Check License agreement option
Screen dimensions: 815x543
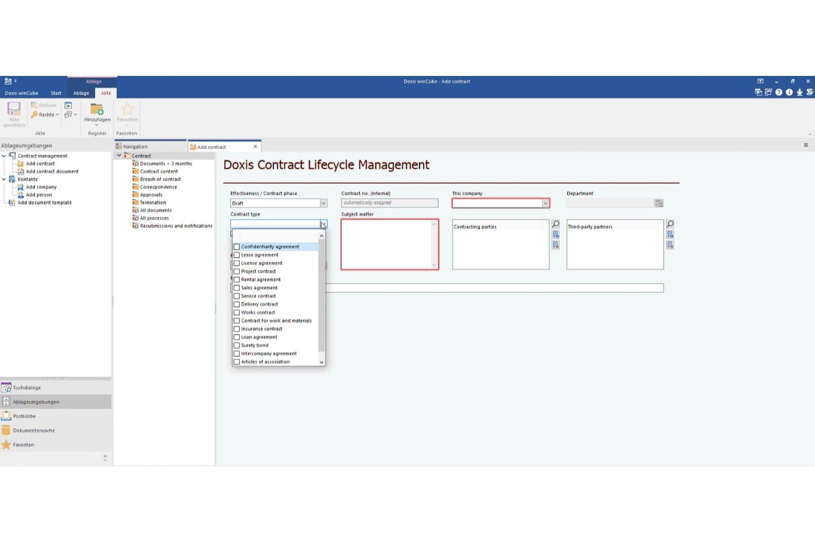coord(237,264)
